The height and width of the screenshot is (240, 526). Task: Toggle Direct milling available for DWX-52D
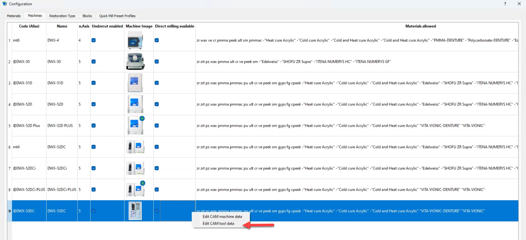pyautogui.click(x=157, y=104)
